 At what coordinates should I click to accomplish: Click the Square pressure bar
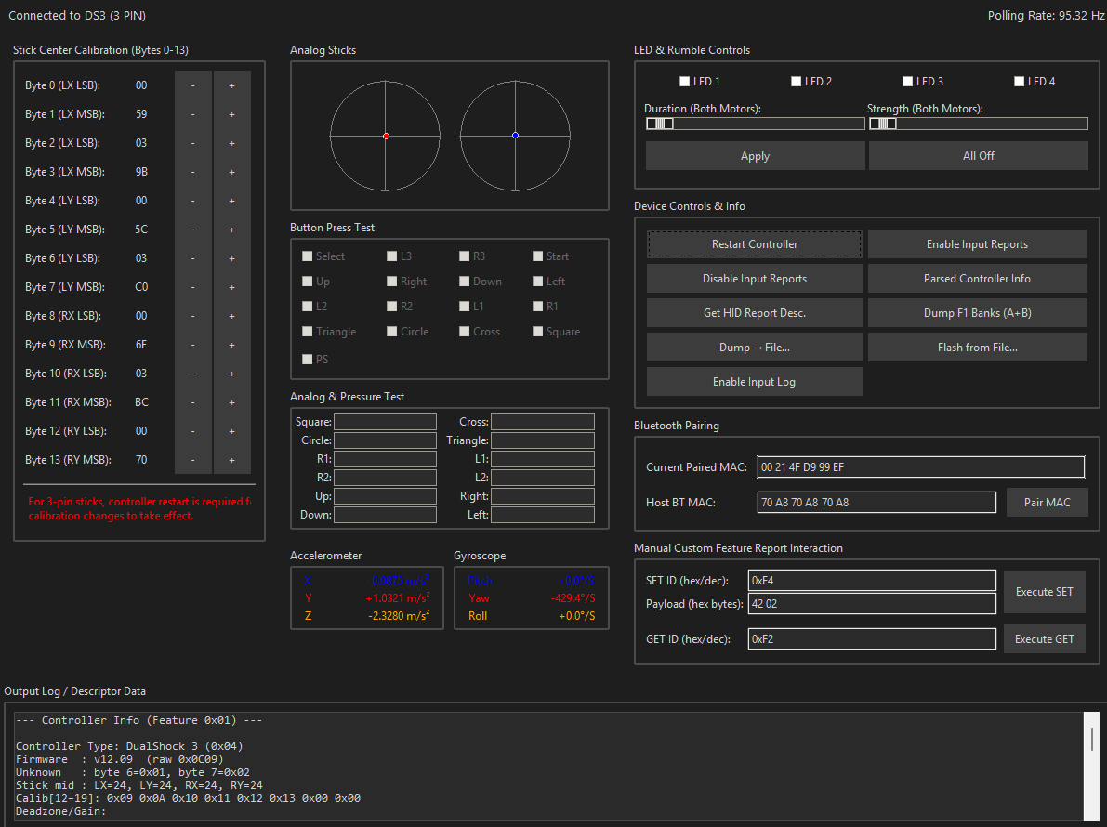click(x=386, y=422)
